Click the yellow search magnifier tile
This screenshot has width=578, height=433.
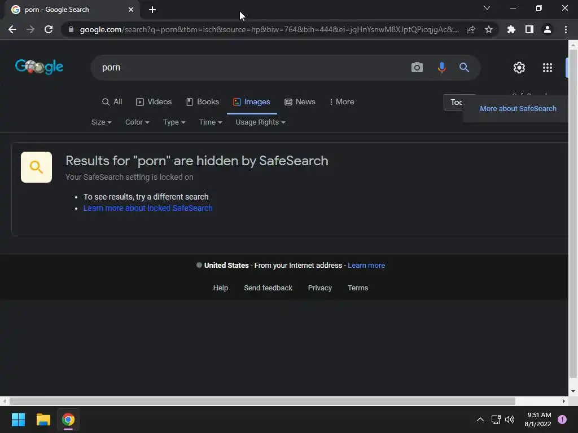coord(36,167)
